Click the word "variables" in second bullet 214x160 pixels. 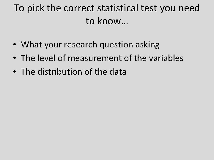coord(166,58)
